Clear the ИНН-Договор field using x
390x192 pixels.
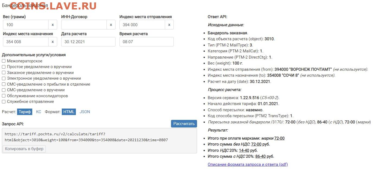click(x=111, y=25)
